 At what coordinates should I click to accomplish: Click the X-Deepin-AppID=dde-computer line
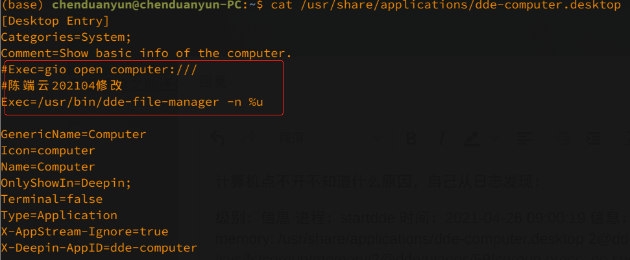click(x=99, y=248)
